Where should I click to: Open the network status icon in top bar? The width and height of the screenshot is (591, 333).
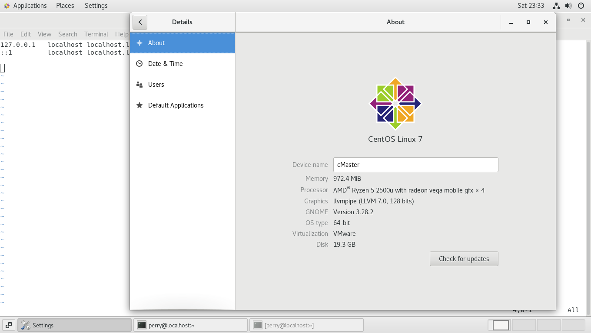pos(556,6)
